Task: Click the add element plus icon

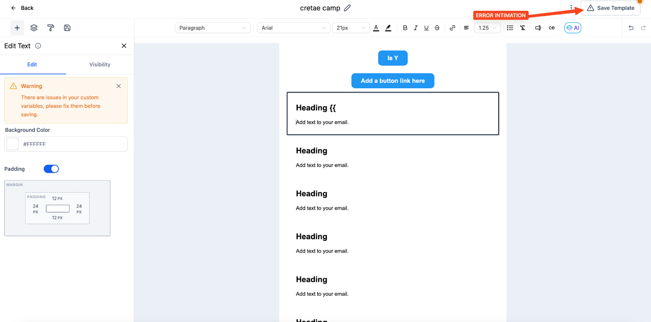Action: point(17,28)
